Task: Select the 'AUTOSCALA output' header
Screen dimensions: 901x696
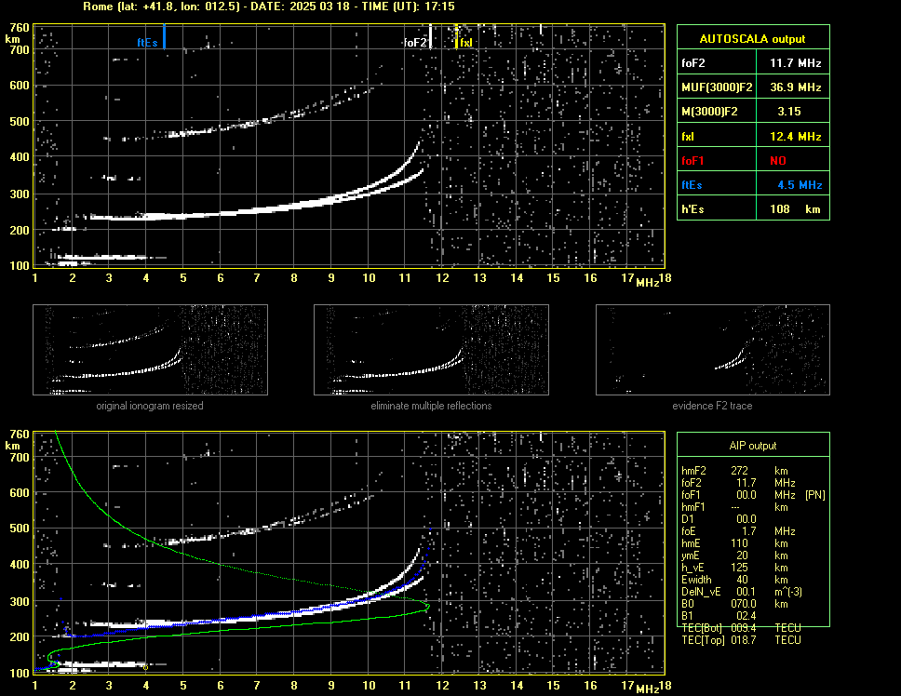Action: click(x=752, y=39)
